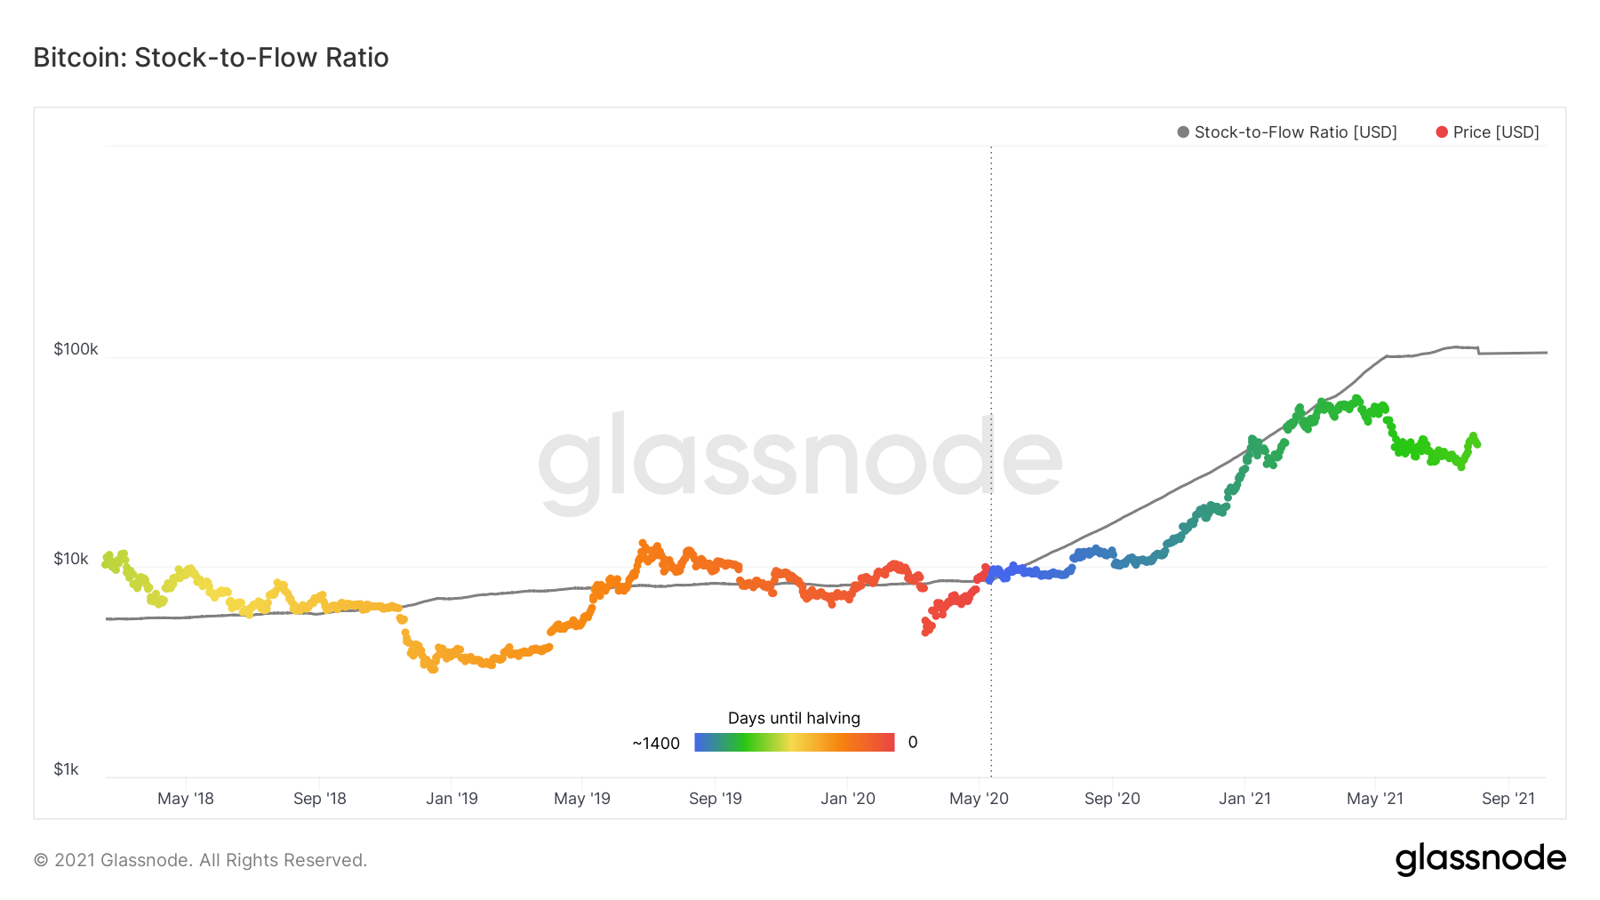Click the ~1400 legend scale label
This screenshot has width=1600, height=900.
(x=656, y=744)
